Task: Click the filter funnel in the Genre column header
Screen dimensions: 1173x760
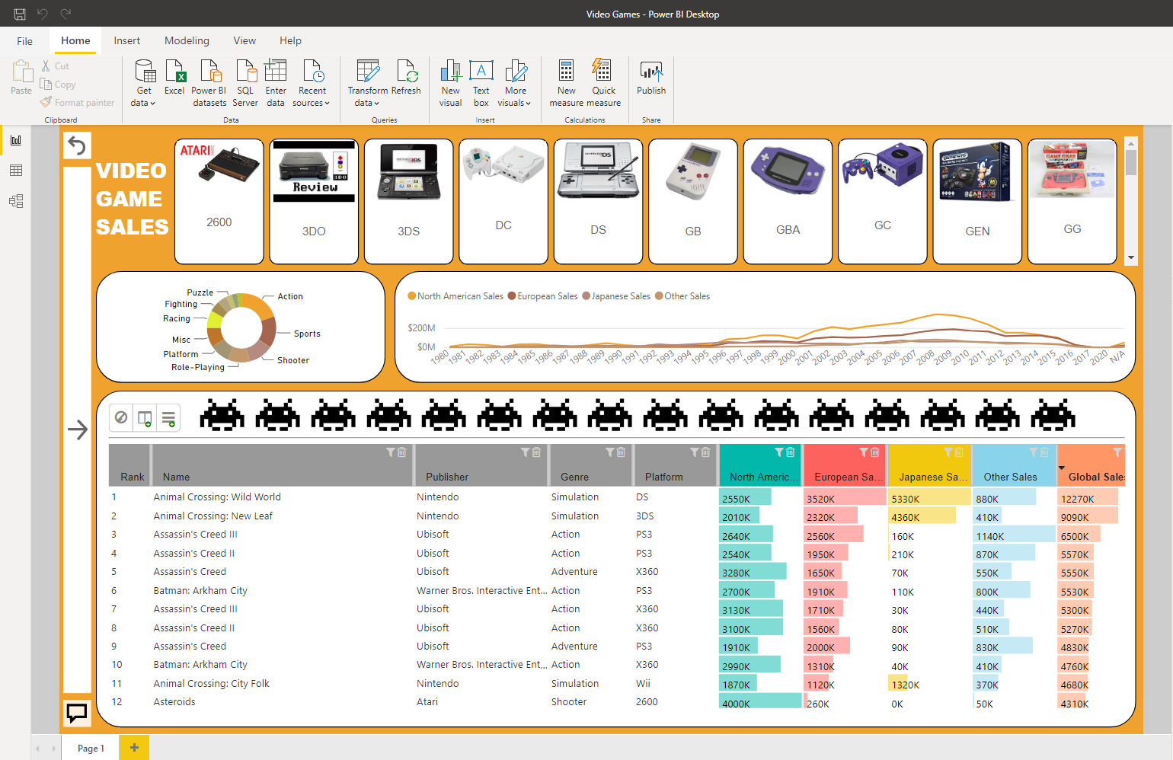Action: pyautogui.click(x=610, y=452)
